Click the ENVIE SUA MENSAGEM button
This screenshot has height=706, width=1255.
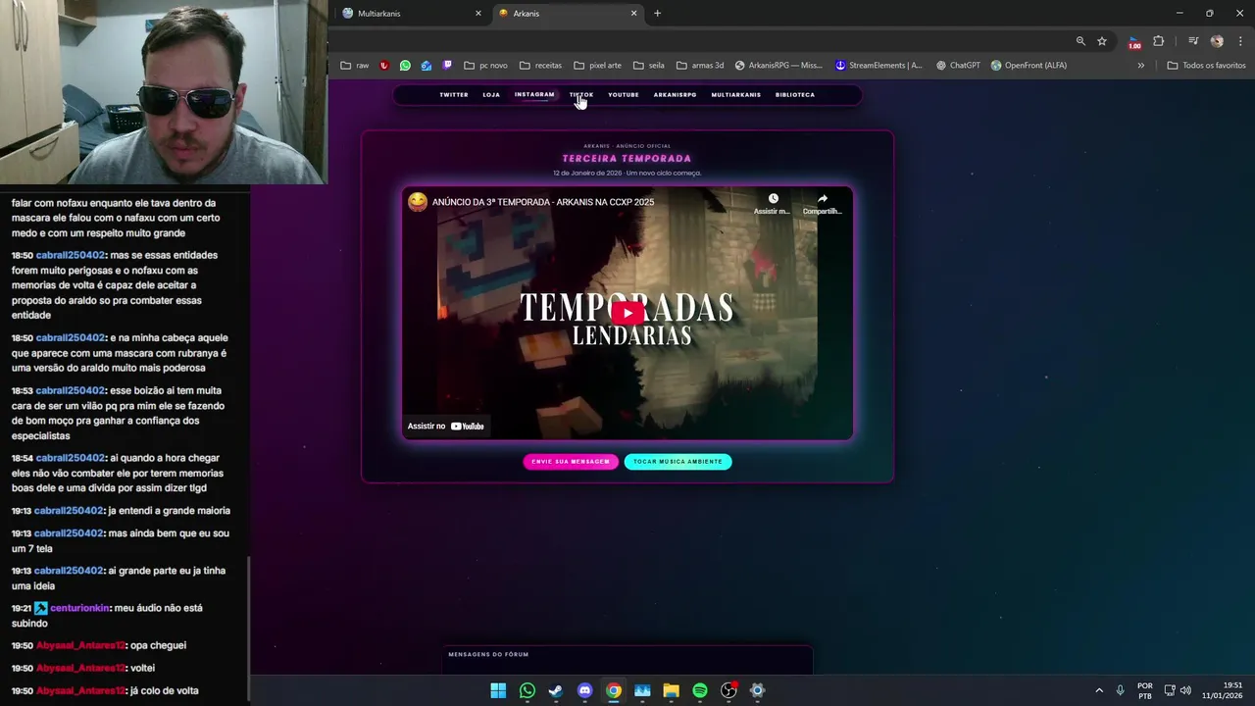point(571,462)
